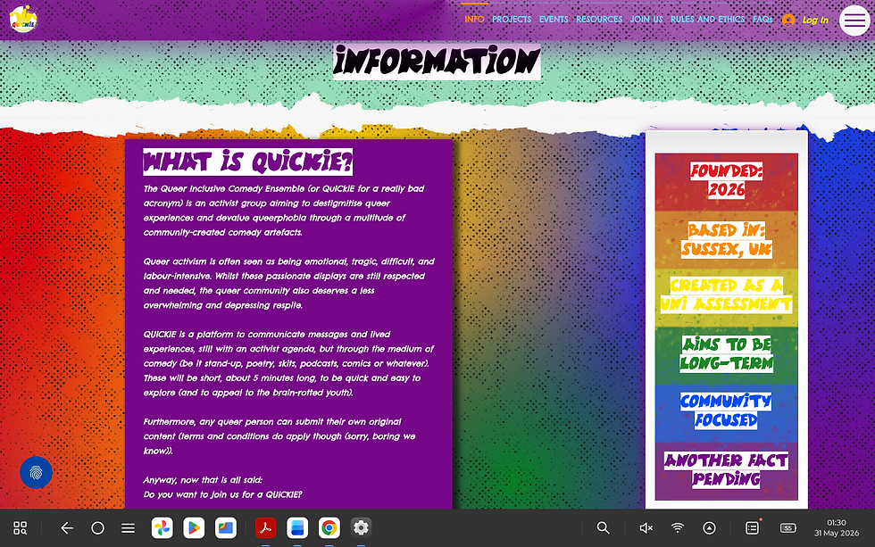
Task: Click the battery indicator showing 55
Action: tap(787, 528)
